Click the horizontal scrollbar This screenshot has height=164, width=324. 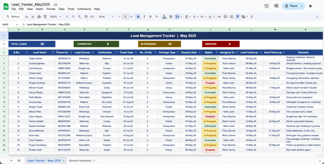(x=115, y=155)
